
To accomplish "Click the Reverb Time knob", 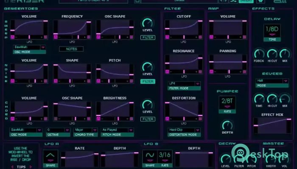I will 258,98.
